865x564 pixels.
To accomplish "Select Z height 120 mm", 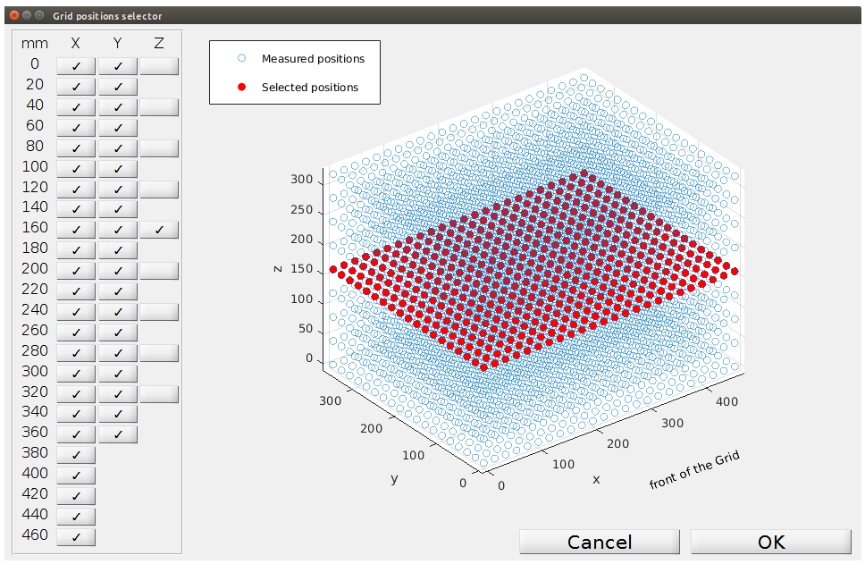I will click(159, 189).
